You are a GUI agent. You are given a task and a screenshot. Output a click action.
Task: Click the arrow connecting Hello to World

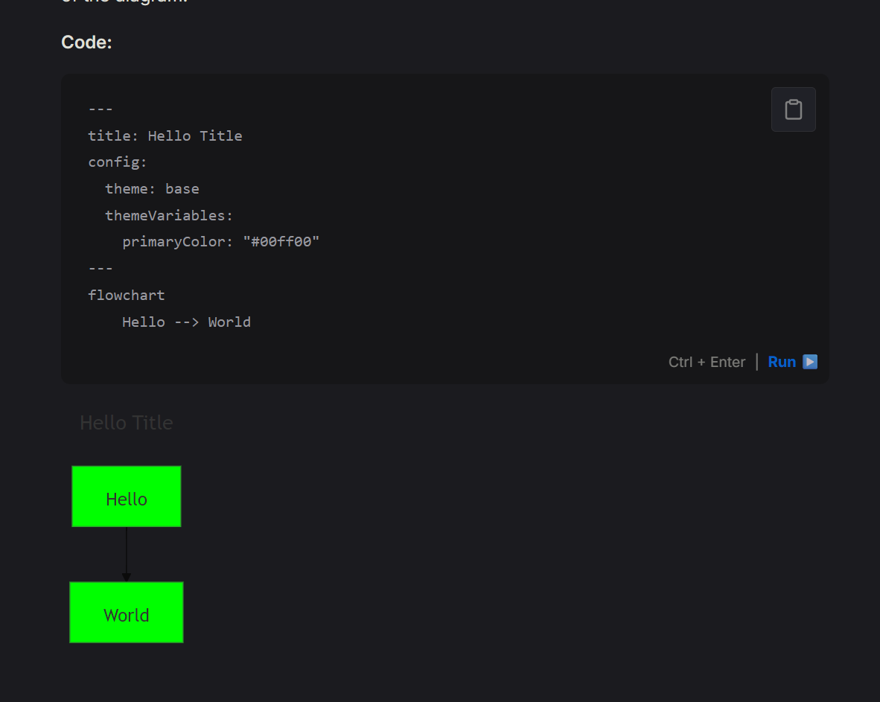click(x=127, y=555)
